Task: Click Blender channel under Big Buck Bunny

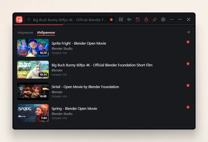Action: pyautogui.click(x=57, y=70)
